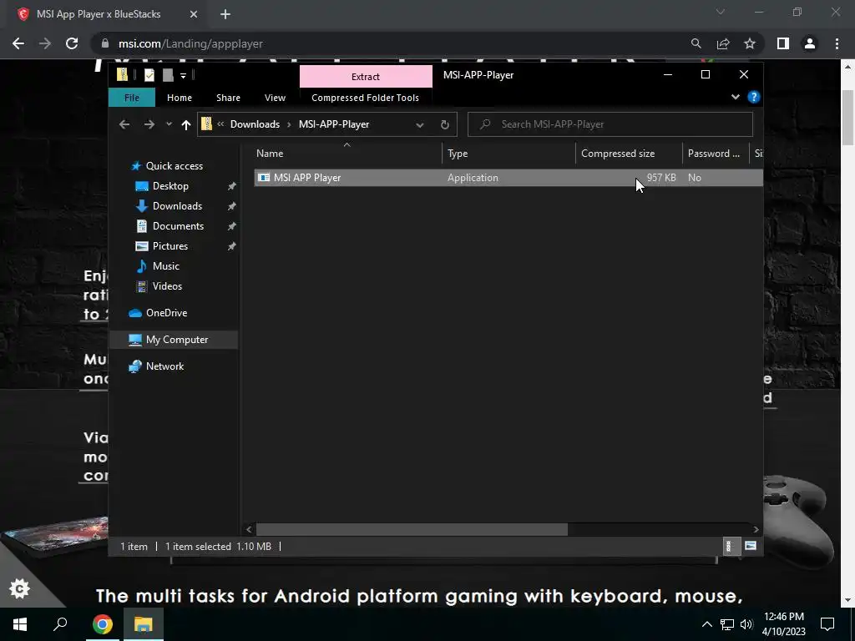The height and width of the screenshot is (641, 855).
Task: Switch to Large icons view in status bar
Action: (x=751, y=546)
